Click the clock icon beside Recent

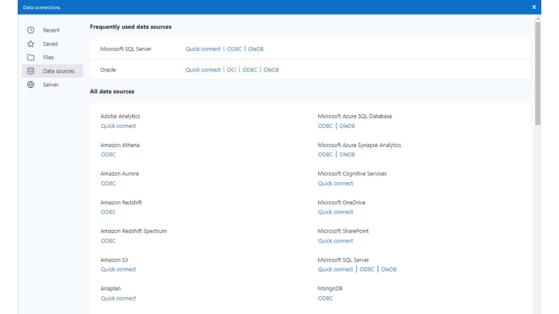pyautogui.click(x=31, y=30)
